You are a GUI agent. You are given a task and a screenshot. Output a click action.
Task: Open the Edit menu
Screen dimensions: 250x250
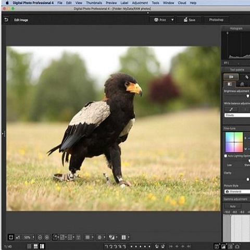tap(69, 3)
